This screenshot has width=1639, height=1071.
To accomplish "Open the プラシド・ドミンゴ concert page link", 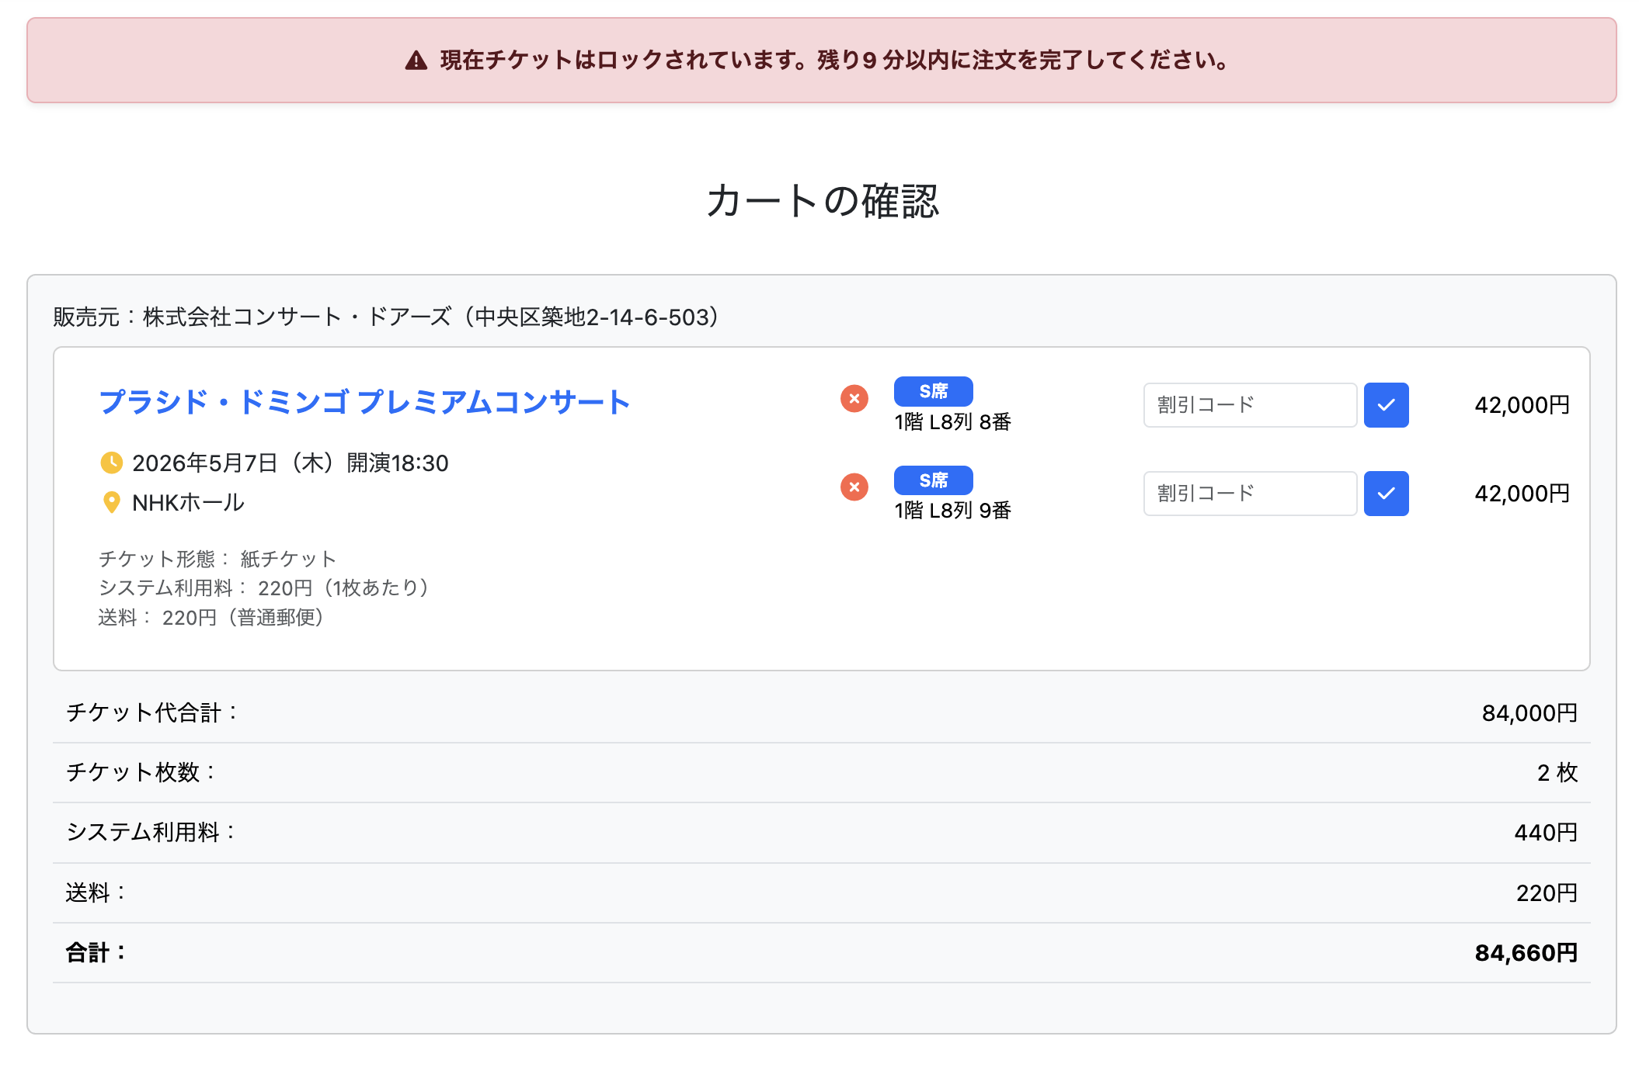I will 365,402.
